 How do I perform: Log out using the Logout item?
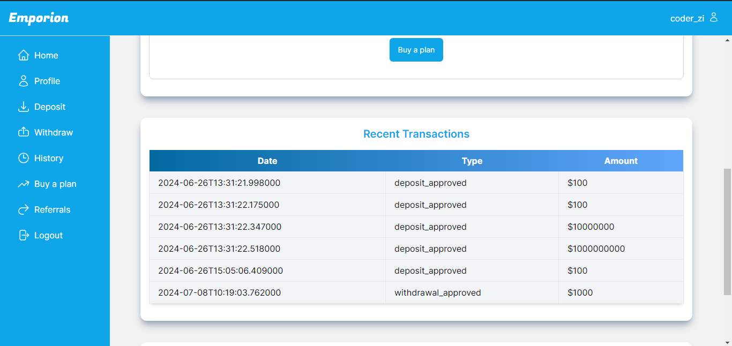pyautogui.click(x=48, y=235)
